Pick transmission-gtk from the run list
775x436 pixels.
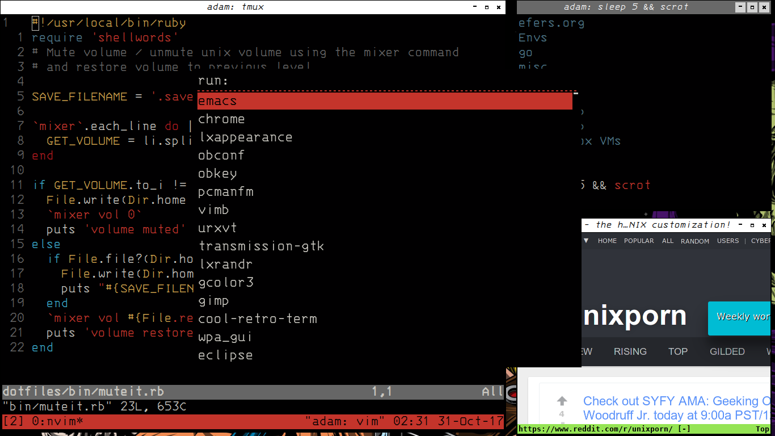(x=261, y=246)
